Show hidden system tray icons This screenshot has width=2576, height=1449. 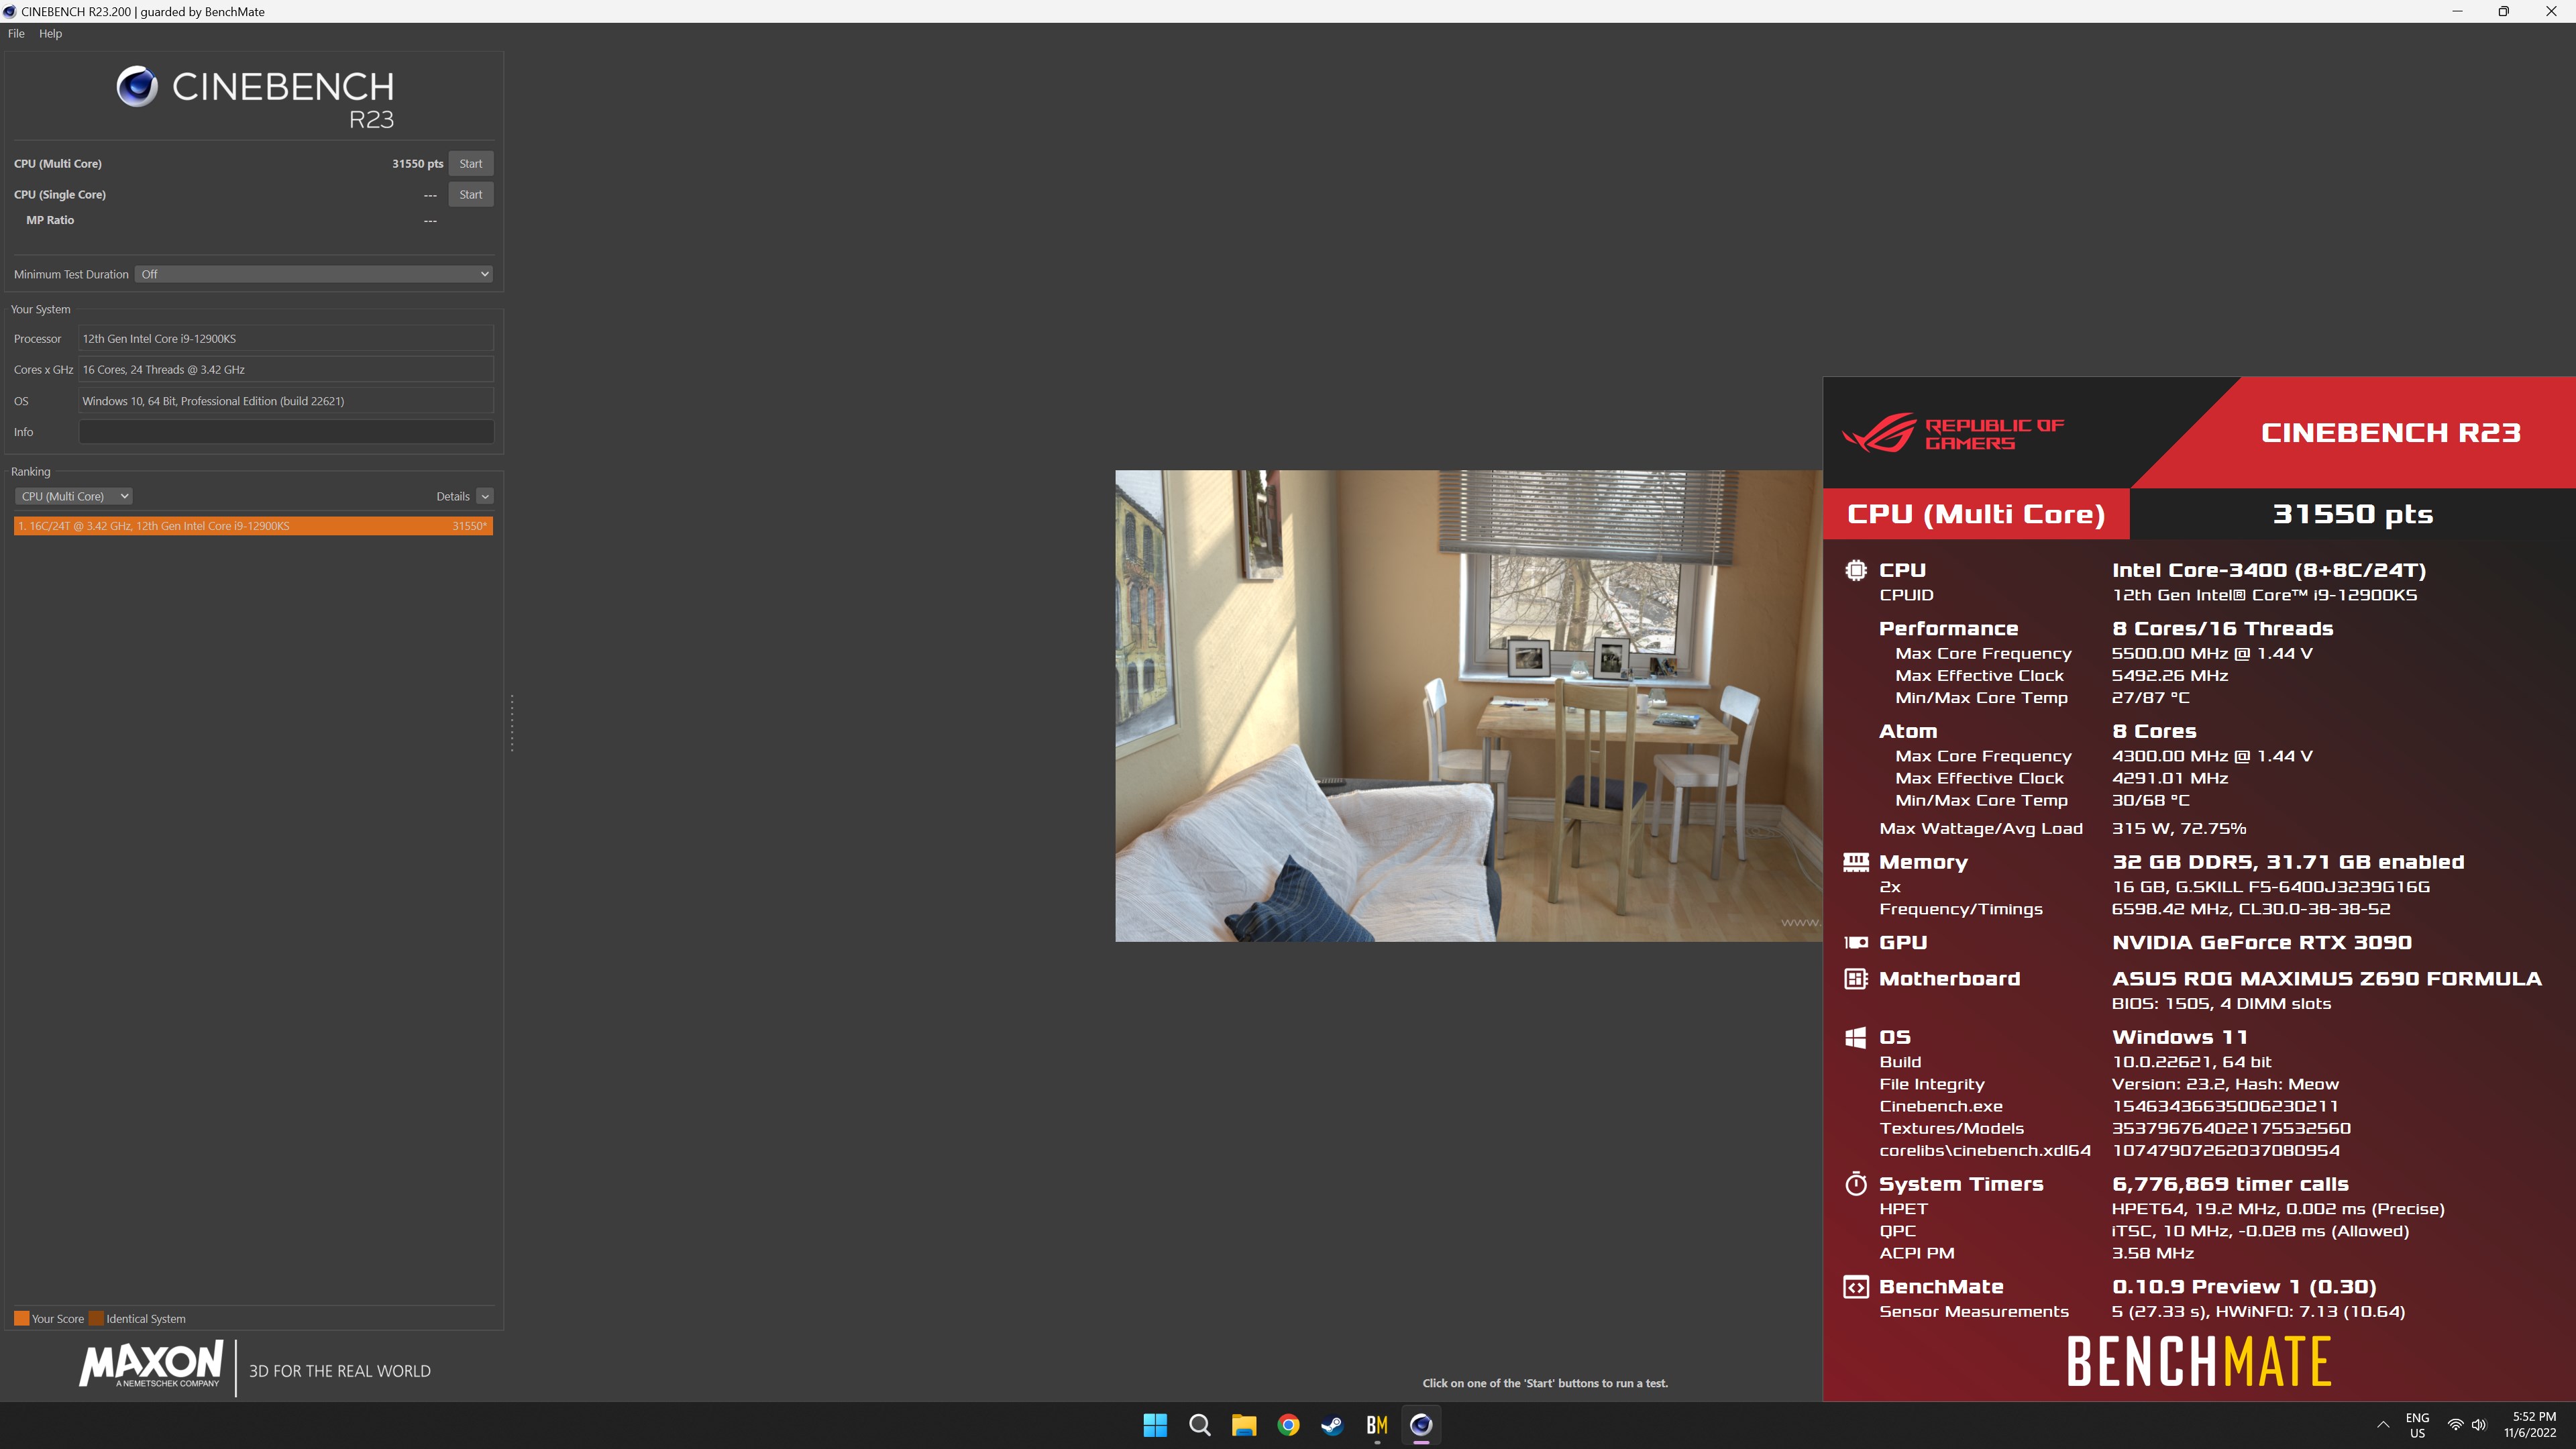click(x=2383, y=1425)
